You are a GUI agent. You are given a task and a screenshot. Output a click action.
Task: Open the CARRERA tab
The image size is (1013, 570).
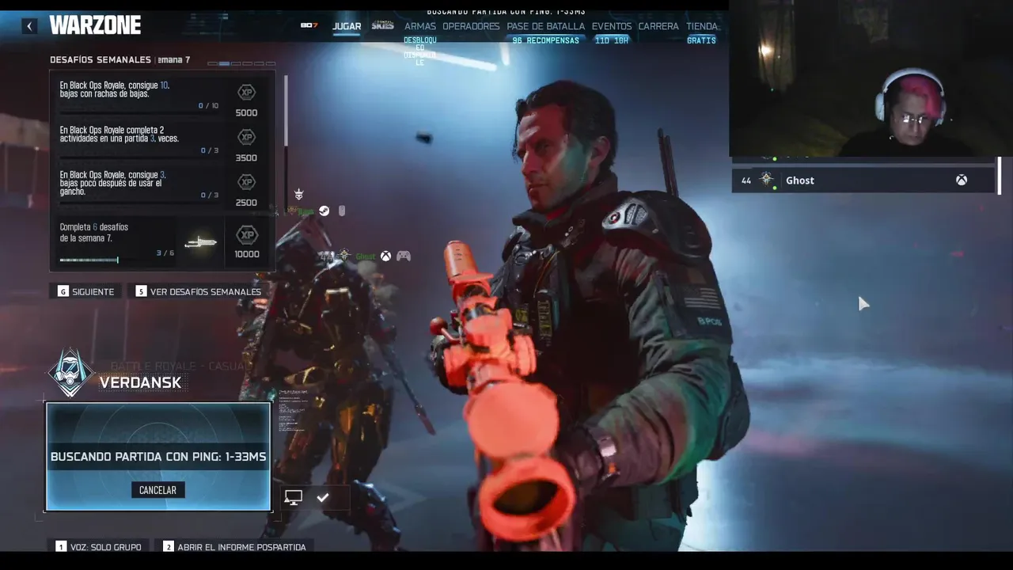click(658, 26)
